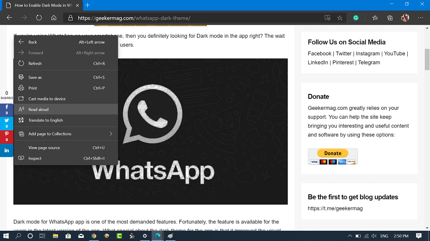
Task: Open Settings and more ellipsis menu
Action: click(x=421, y=18)
